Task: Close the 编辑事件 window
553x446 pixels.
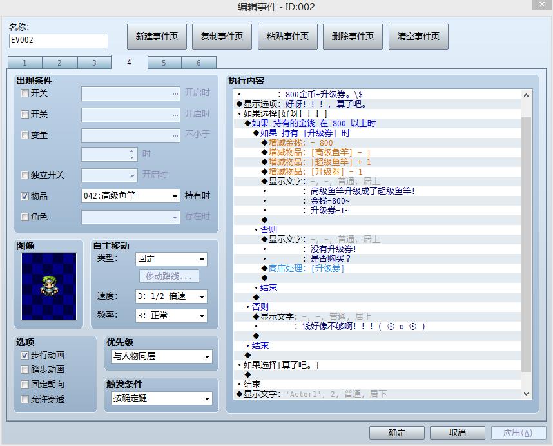Action: (x=542, y=5)
